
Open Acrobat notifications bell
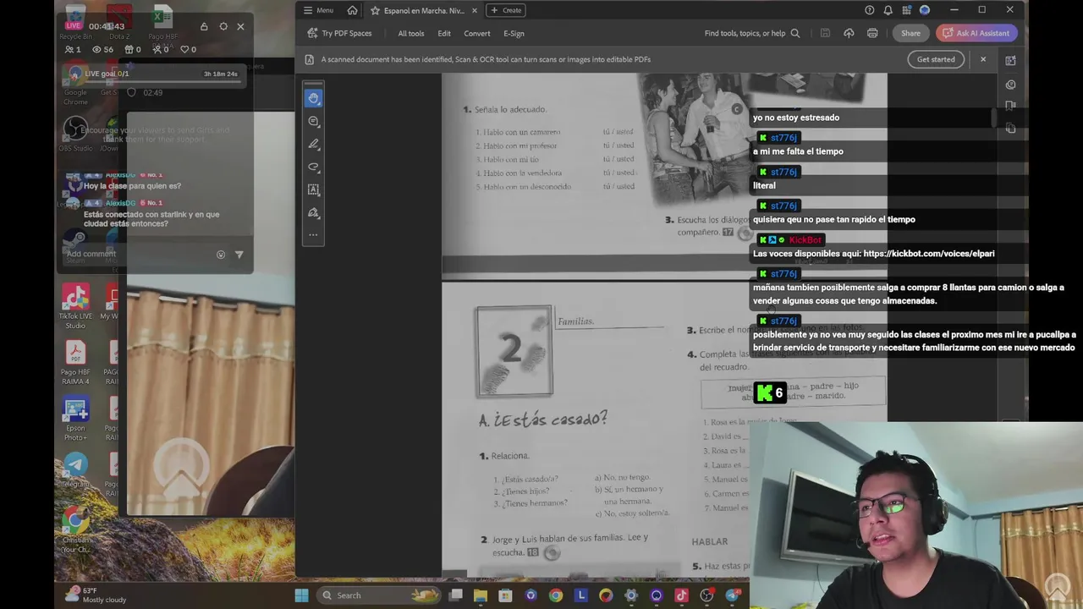click(888, 10)
